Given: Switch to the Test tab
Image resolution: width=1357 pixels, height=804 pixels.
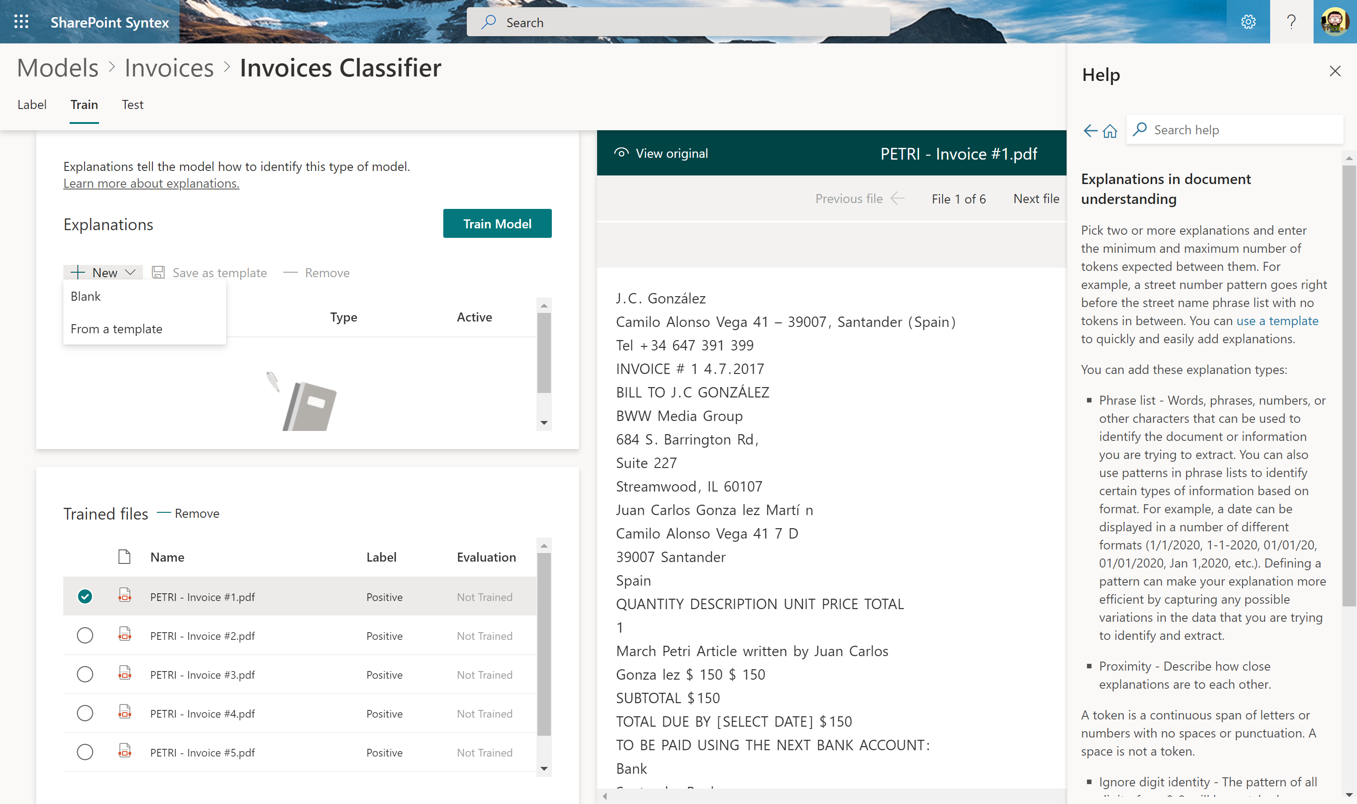Looking at the screenshot, I should click(132, 104).
